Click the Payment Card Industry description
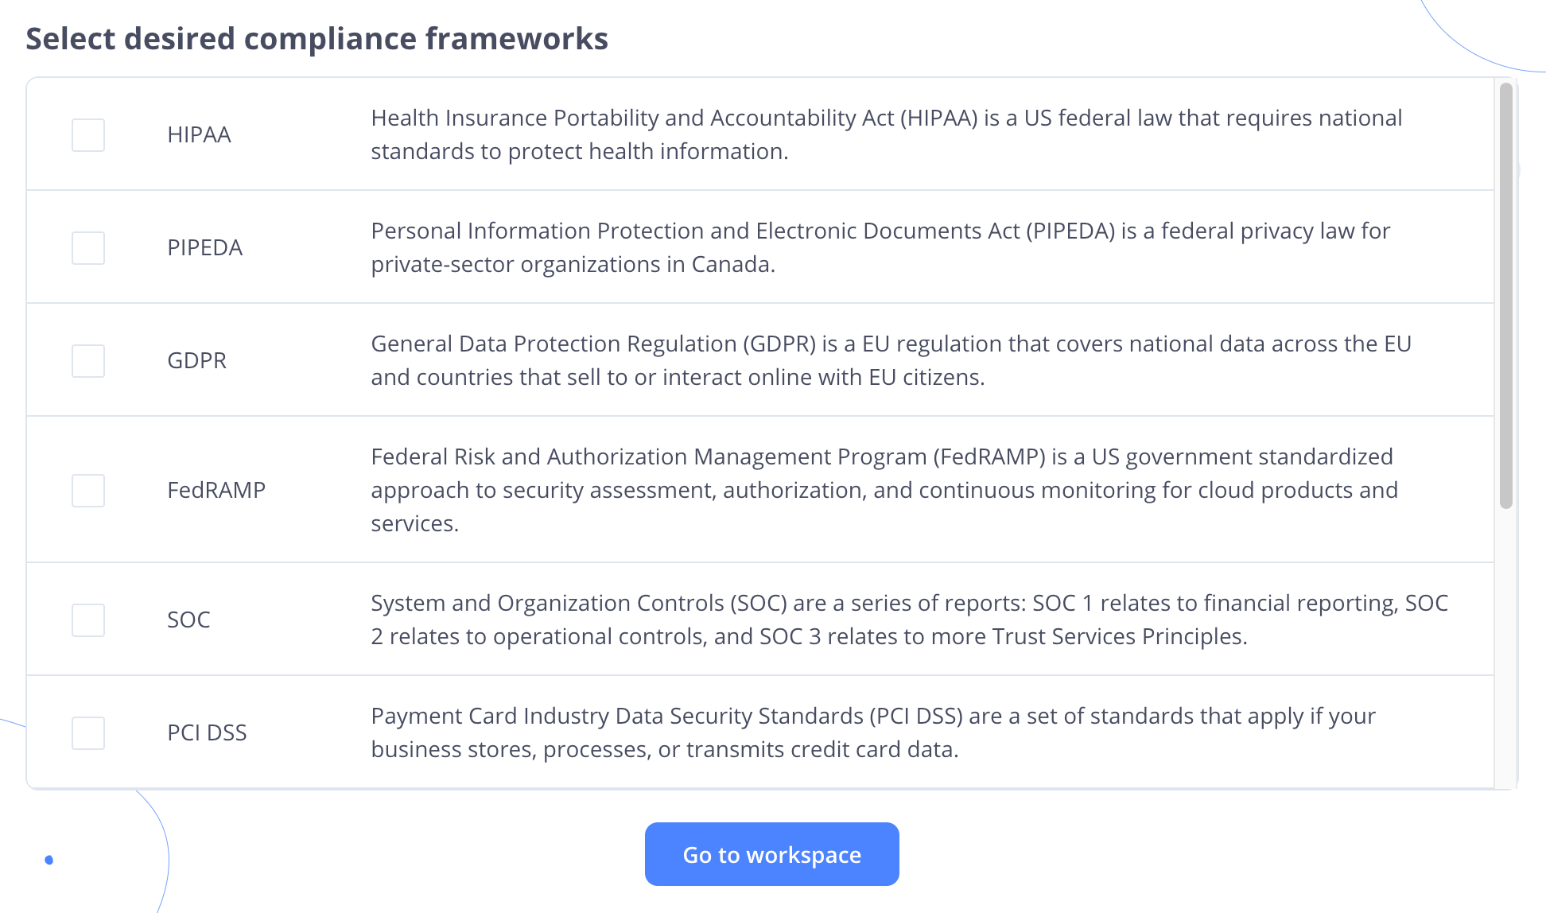1546x913 pixels. [873, 732]
